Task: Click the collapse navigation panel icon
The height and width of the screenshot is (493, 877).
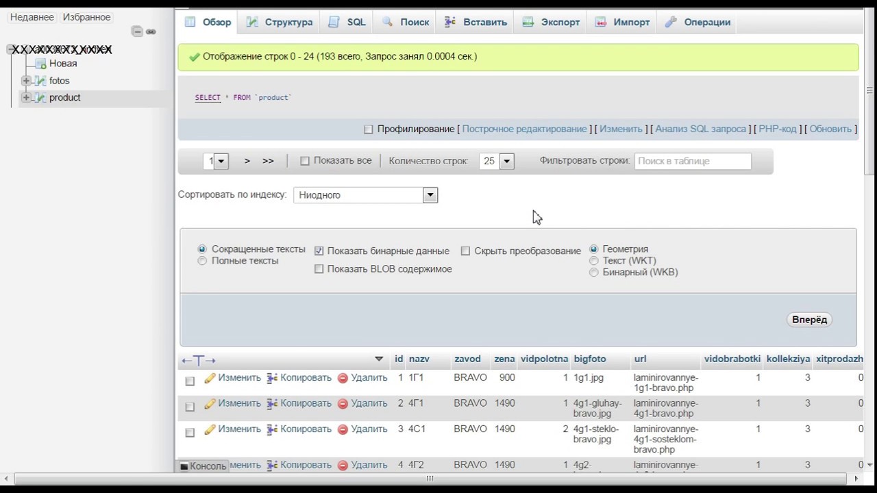Action: [x=137, y=31]
